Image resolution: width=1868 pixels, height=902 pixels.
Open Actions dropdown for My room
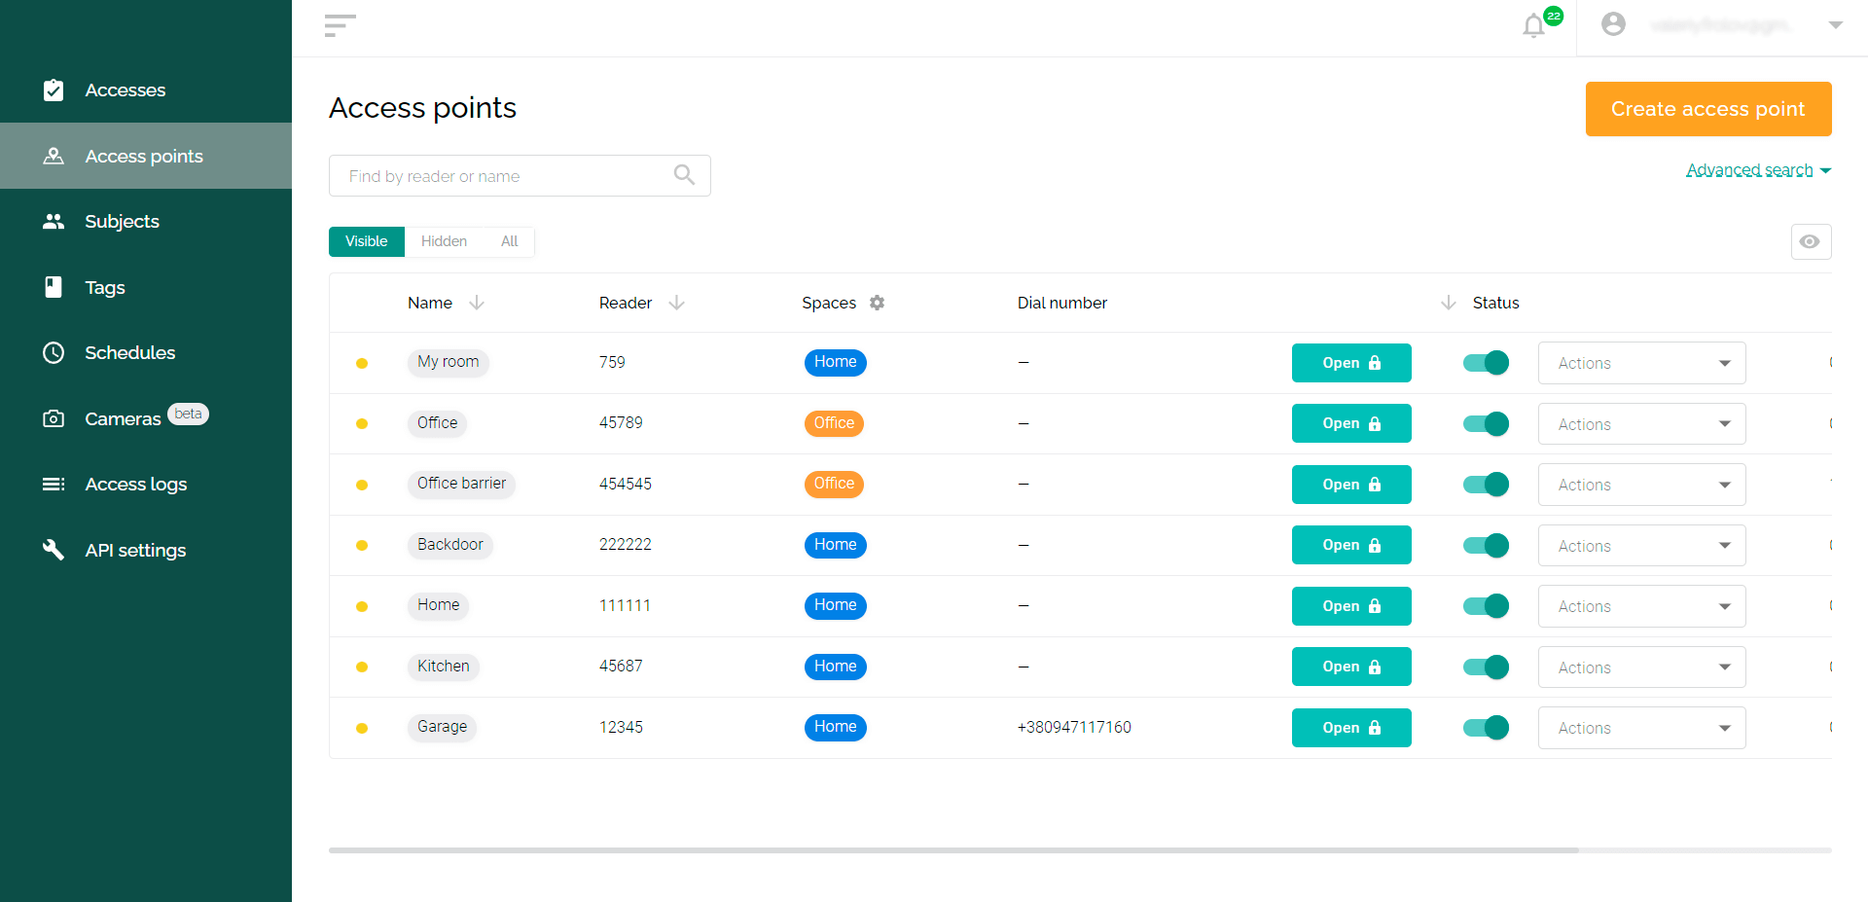click(x=1641, y=363)
